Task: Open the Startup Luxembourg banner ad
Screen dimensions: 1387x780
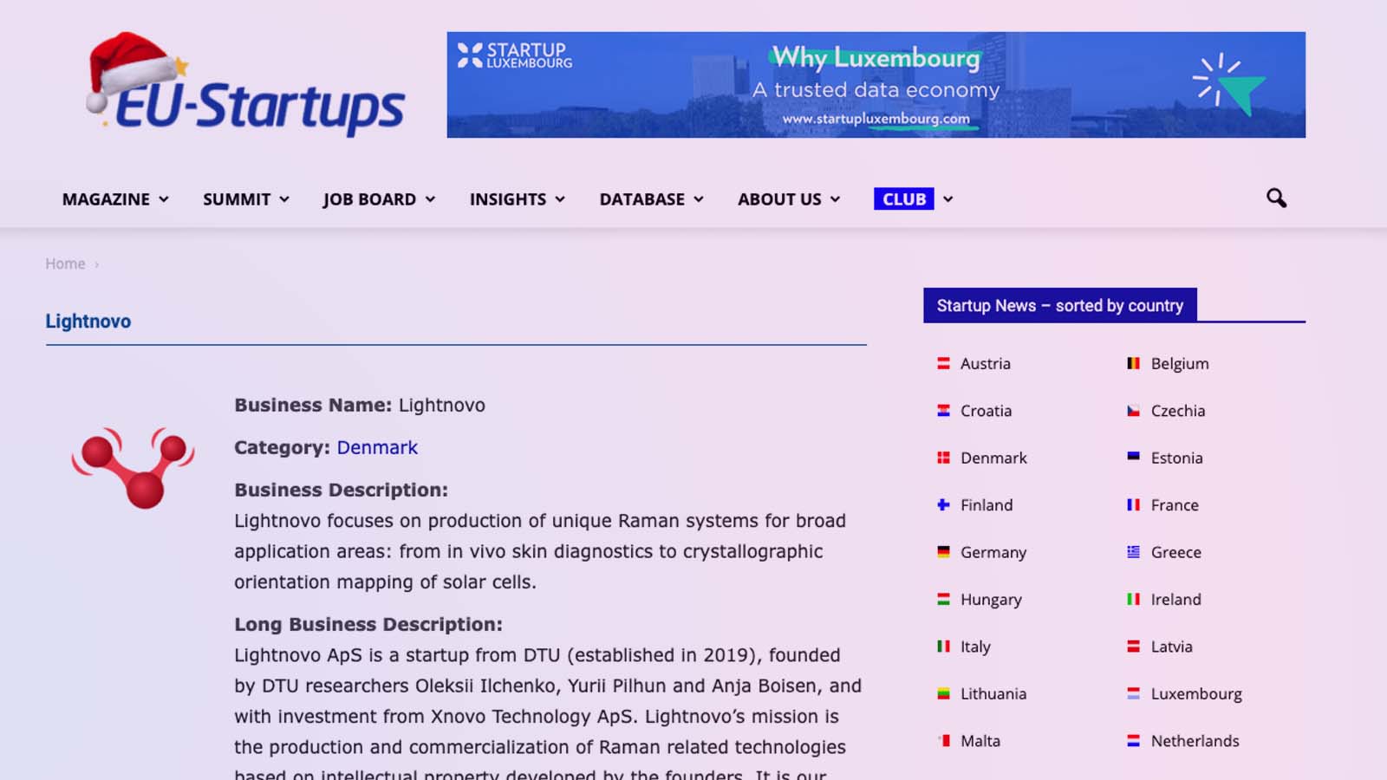Action: pos(876,85)
